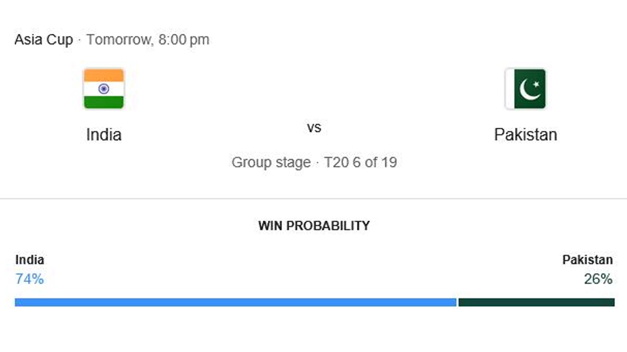627x352 pixels.
Task: Click the India flag icon
Action: click(x=103, y=89)
